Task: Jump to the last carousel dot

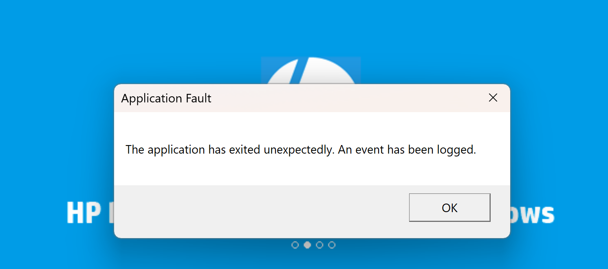Action: tap(332, 245)
